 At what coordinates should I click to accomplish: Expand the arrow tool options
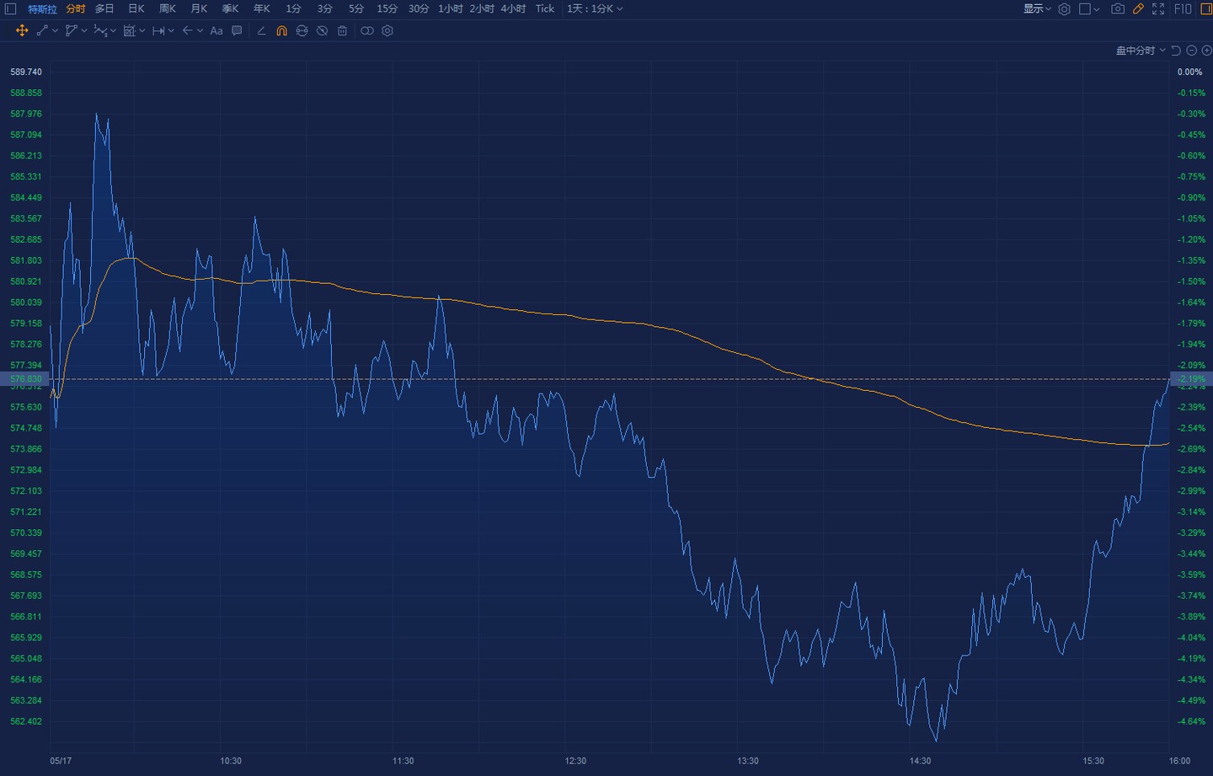200,30
